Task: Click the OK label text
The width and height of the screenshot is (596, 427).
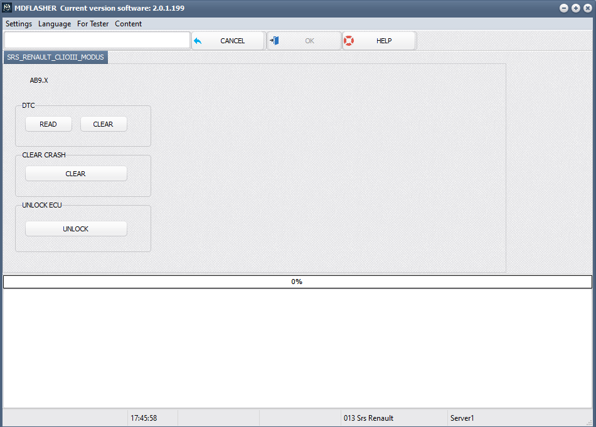Action: tap(309, 41)
